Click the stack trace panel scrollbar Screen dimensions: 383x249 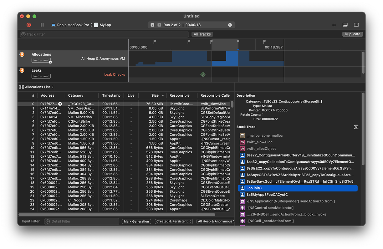[363, 128]
